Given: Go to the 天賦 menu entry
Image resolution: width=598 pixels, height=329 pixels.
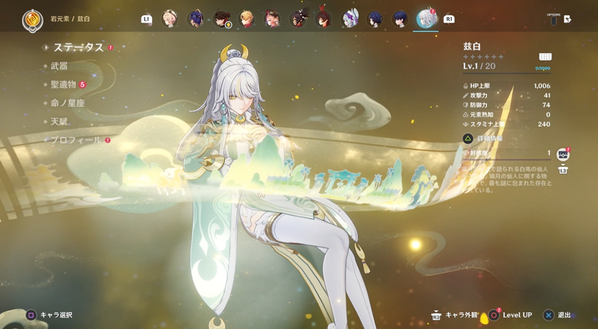Looking at the screenshot, I should [59, 121].
